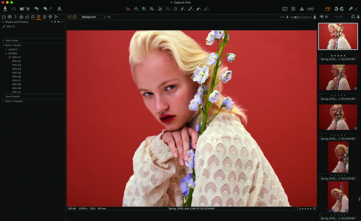Select thumbnail Spring_2018 0225.NEF
This screenshot has width=361, height=221.
[x=338, y=77]
